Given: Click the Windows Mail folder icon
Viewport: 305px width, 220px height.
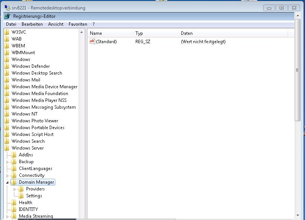Looking at the screenshot, I should [6, 80].
